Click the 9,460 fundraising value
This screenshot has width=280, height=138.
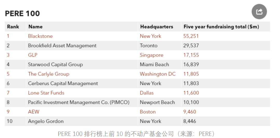(190, 112)
